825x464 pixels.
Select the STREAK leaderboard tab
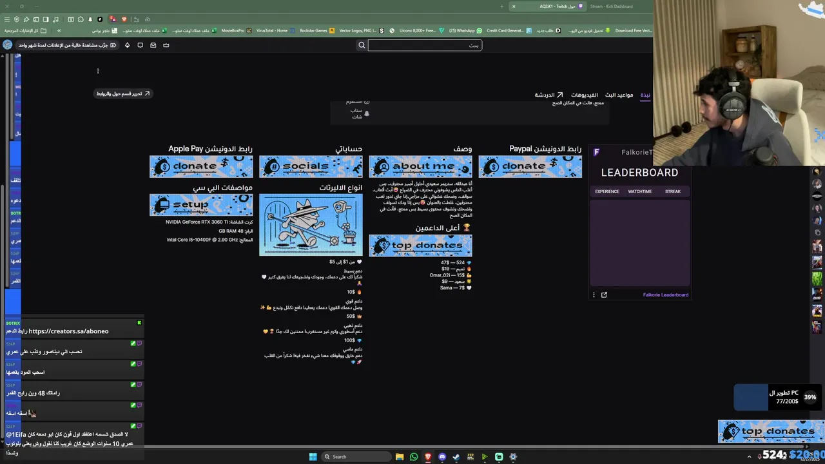click(672, 191)
